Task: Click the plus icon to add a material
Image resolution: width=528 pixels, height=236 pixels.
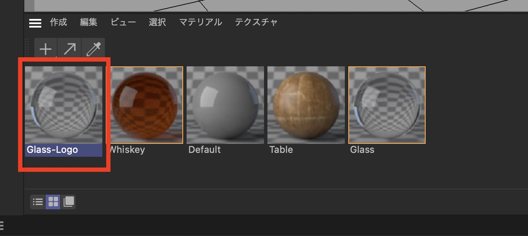Action: pos(45,49)
